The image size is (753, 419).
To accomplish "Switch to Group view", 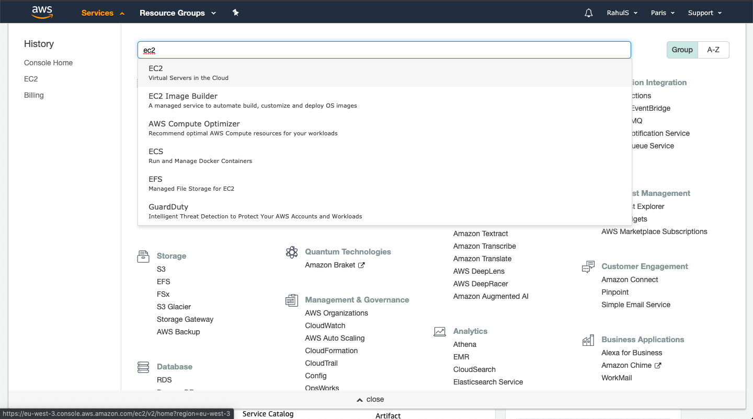I will [682, 50].
